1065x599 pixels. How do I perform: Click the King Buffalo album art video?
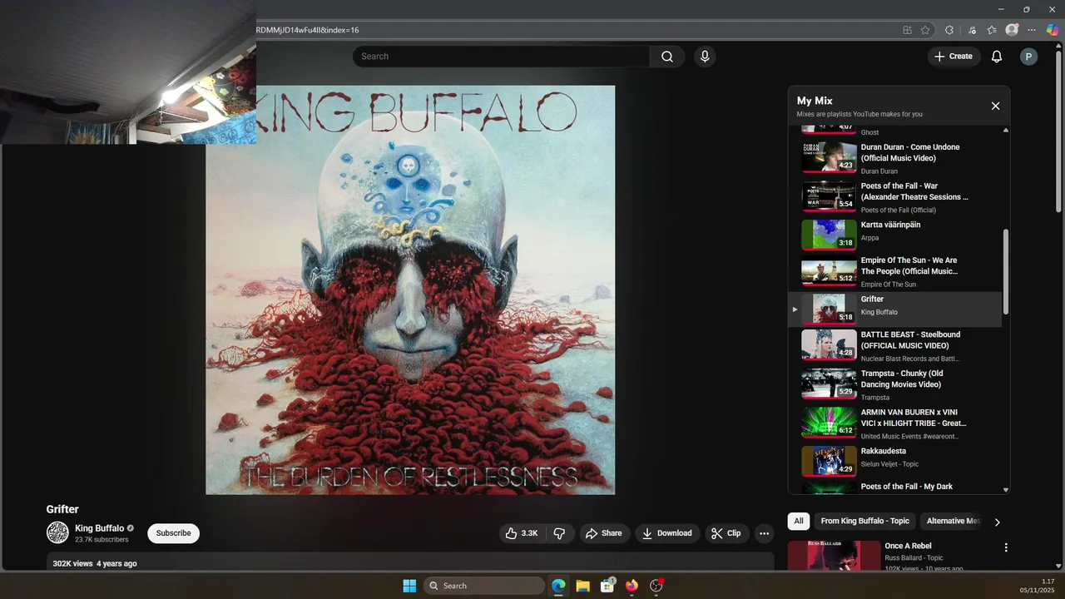[410, 290]
